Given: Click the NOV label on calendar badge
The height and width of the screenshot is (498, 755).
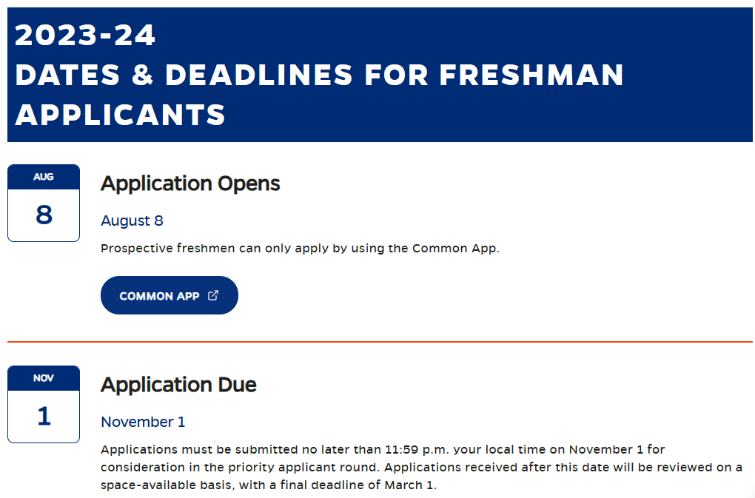Looking at the screenshot, I should (44, 378).
